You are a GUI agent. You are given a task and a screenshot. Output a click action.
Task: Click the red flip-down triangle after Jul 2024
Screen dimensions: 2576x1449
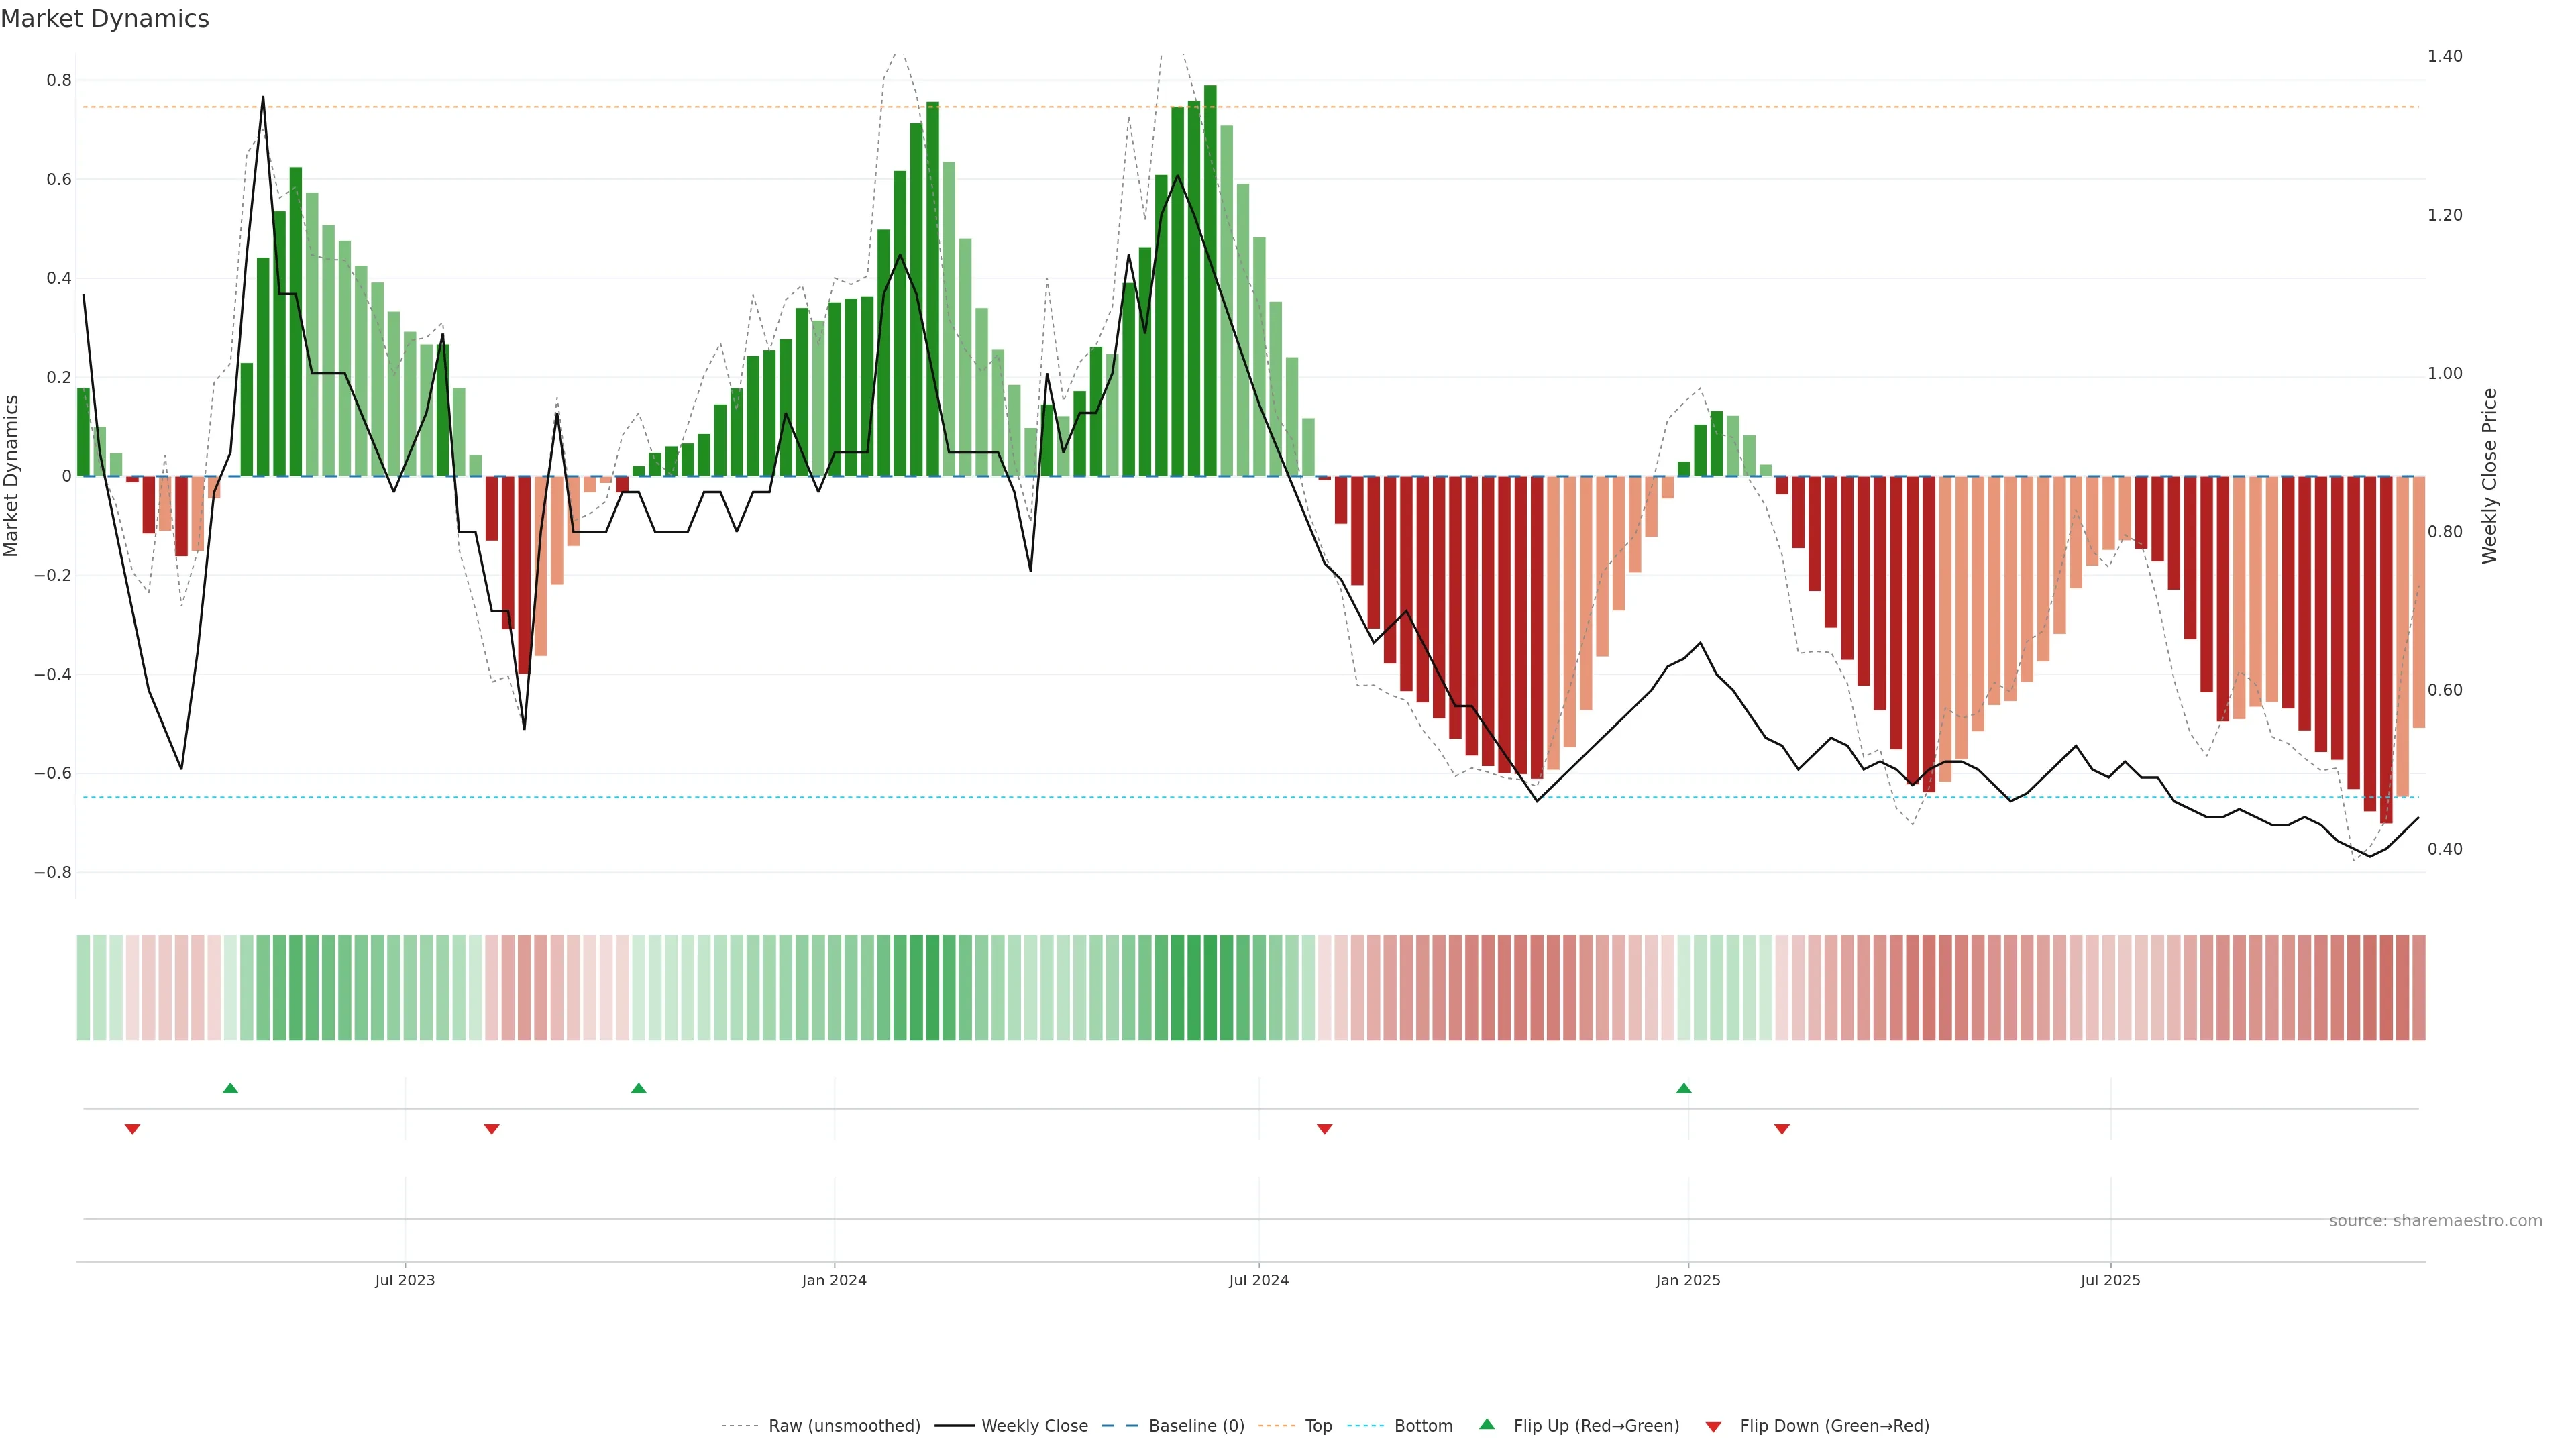1325,1129
